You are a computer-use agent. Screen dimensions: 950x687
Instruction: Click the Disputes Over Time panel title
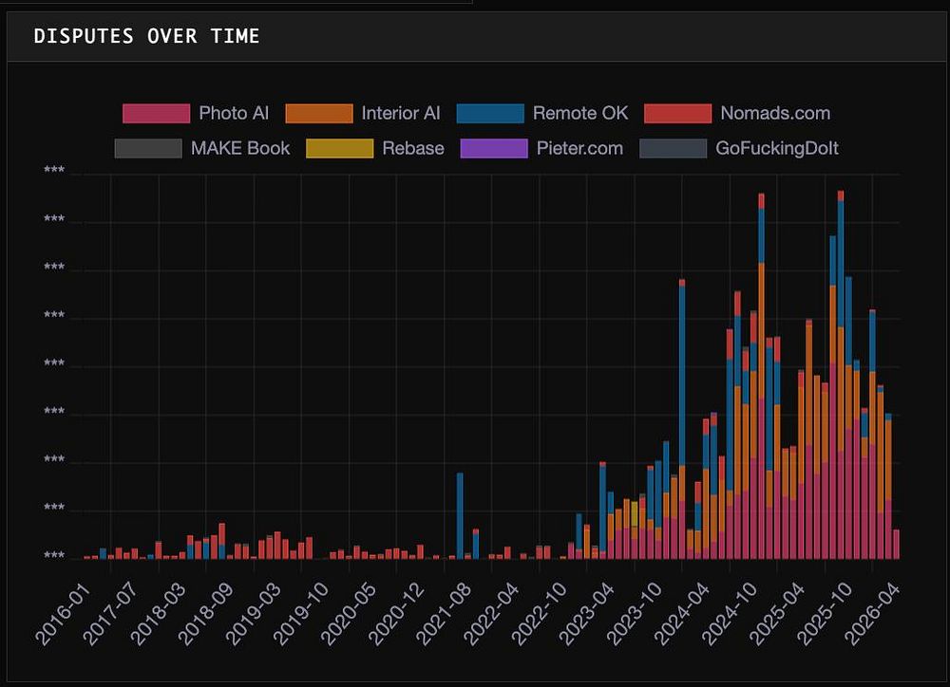(146, 36)
